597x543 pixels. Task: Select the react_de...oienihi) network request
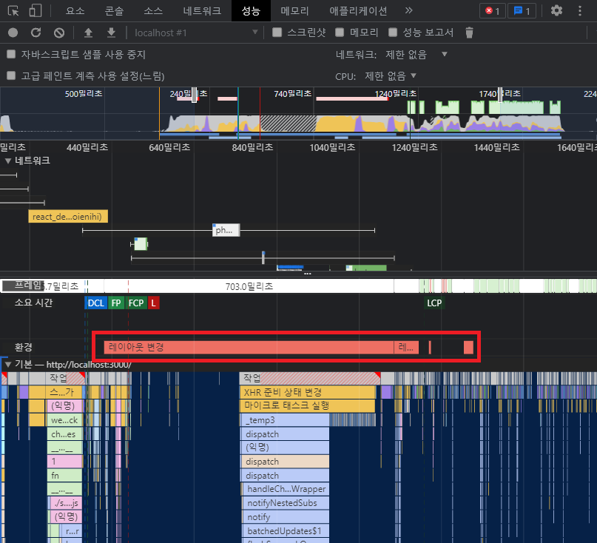point(68,217)
